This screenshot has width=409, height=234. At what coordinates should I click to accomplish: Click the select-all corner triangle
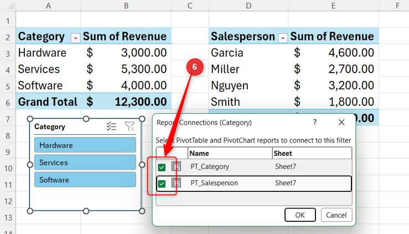[10, 6]
